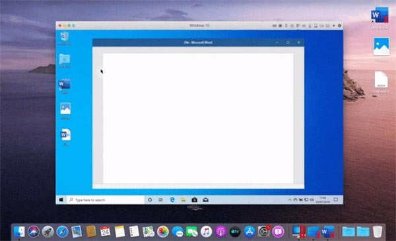Viewport: 396px width, 241px height.
Task: Open Task View on the Windows taskbar
Action: [x=160, y=200]
